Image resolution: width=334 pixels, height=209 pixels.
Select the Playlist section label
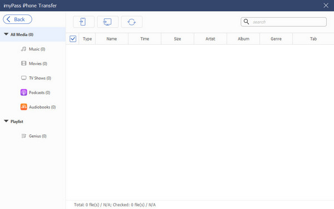pyautogui.click(x=17, y=121)
